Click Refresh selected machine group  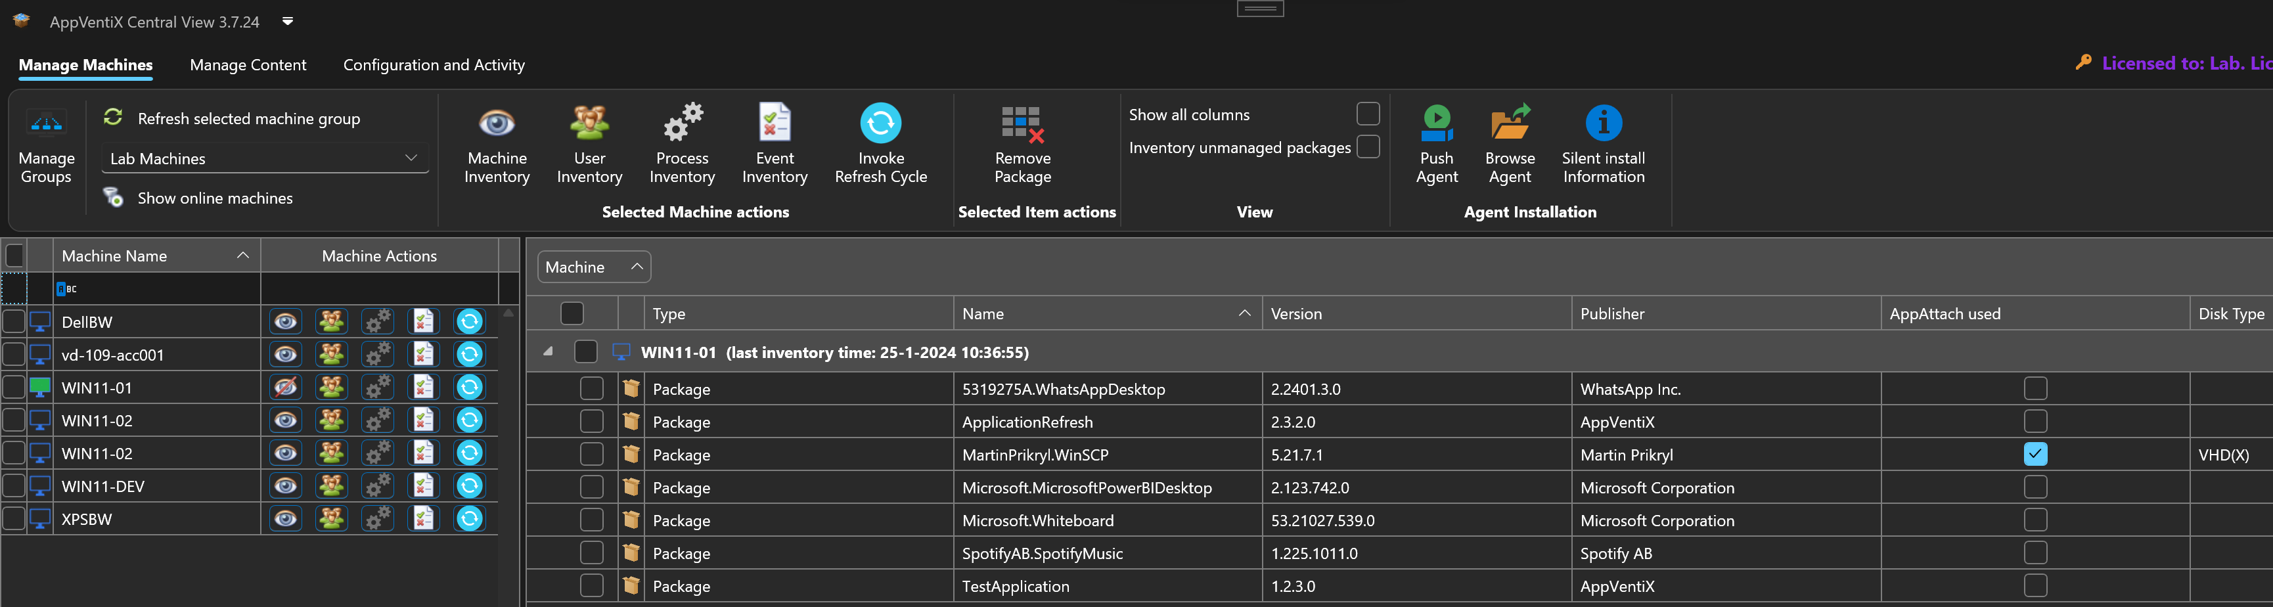tap(248, 118)
